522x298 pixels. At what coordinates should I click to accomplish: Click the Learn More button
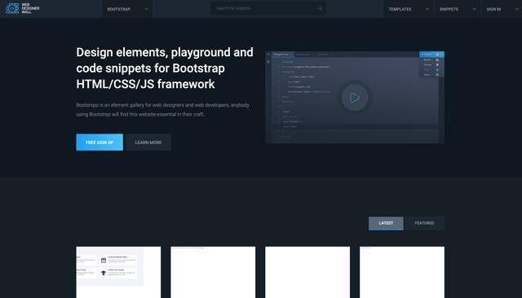[148, 142]
